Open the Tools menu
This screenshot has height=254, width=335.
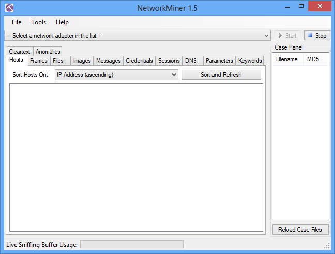click(38, 22)
